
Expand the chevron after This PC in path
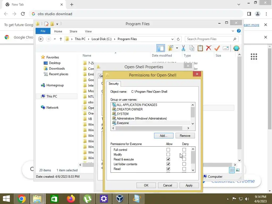click(x=88, y=39)
